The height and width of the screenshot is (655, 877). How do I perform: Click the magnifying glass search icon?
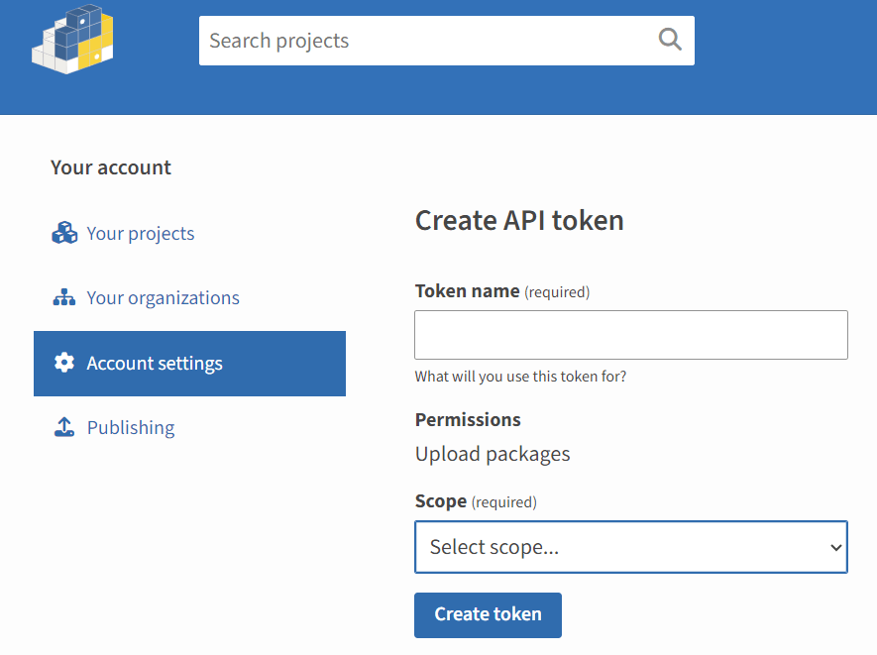click(x=670, y=40)
